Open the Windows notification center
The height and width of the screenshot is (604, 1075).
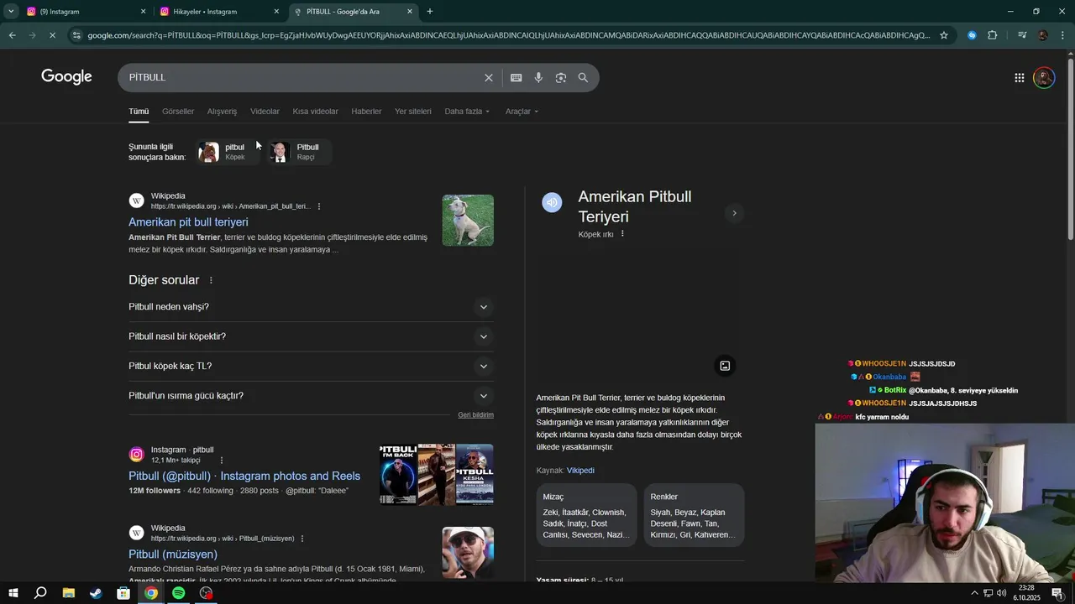click(1057, 593)
